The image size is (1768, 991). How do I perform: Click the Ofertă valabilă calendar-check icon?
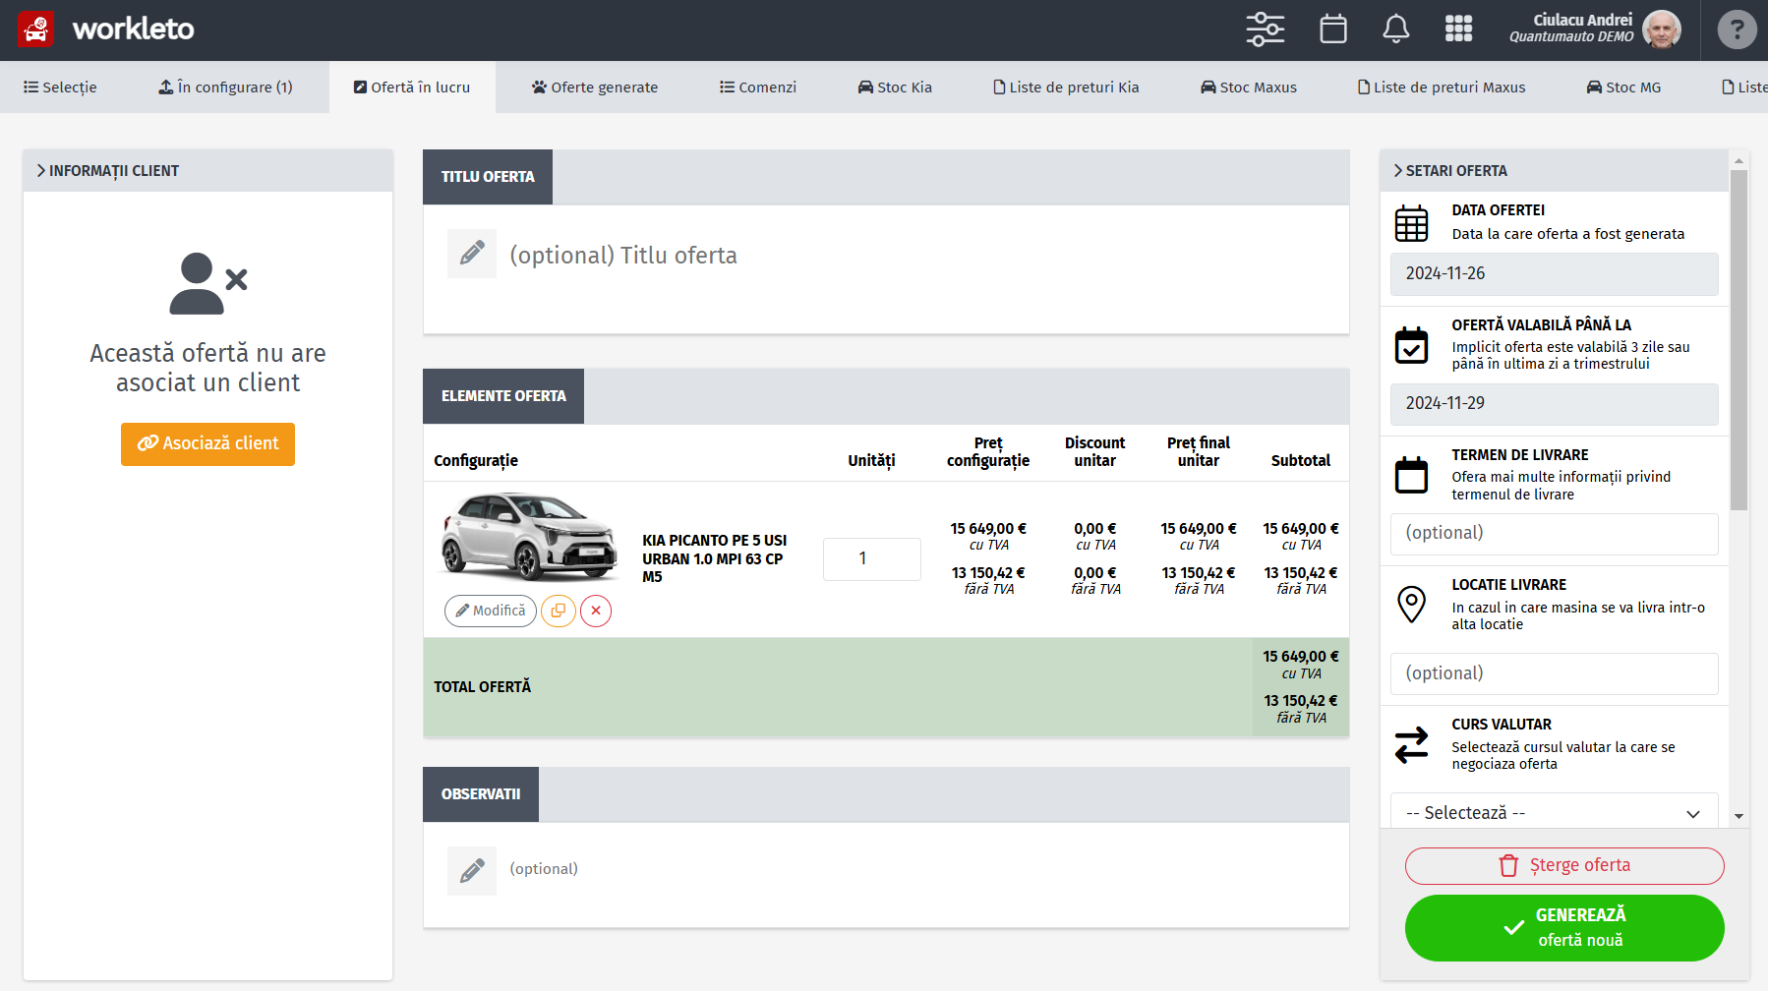[x=1412, y=345]
